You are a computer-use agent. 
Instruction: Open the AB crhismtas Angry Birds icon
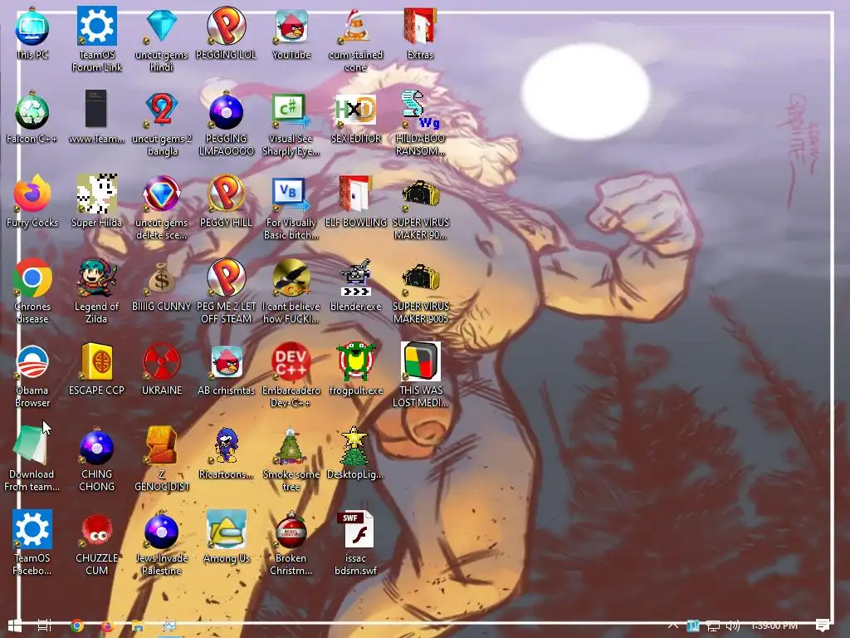click(226, 369)
